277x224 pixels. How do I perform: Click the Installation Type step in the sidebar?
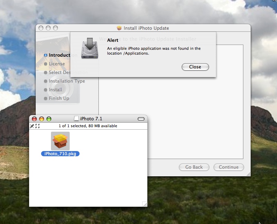point(67,81)
